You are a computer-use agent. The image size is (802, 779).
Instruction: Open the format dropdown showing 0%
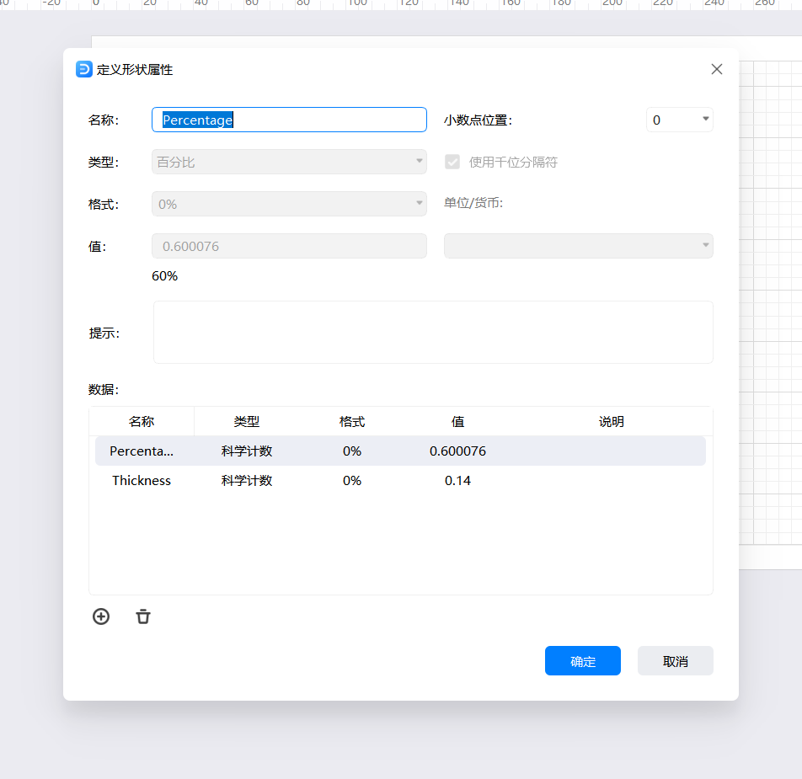[289, 204]
